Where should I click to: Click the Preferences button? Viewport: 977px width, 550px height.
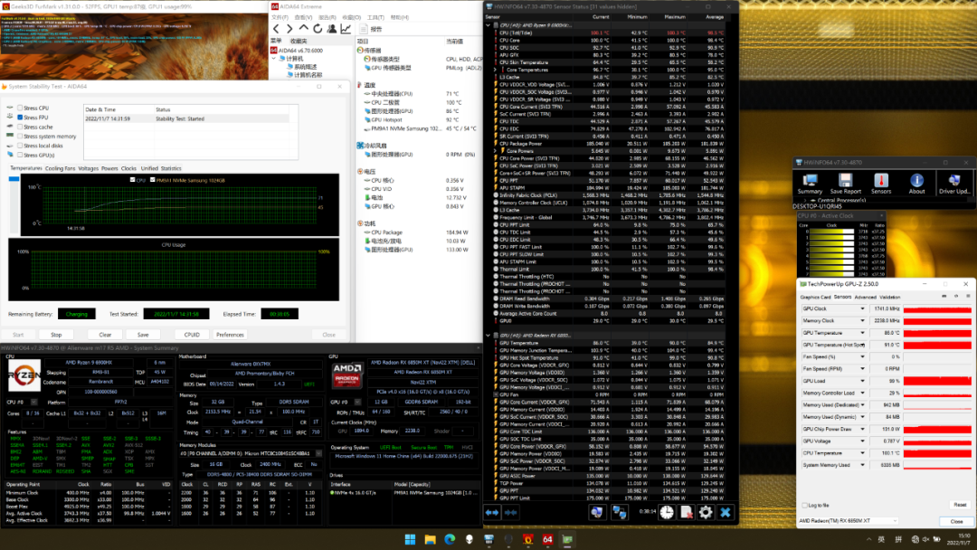(230, 335)
